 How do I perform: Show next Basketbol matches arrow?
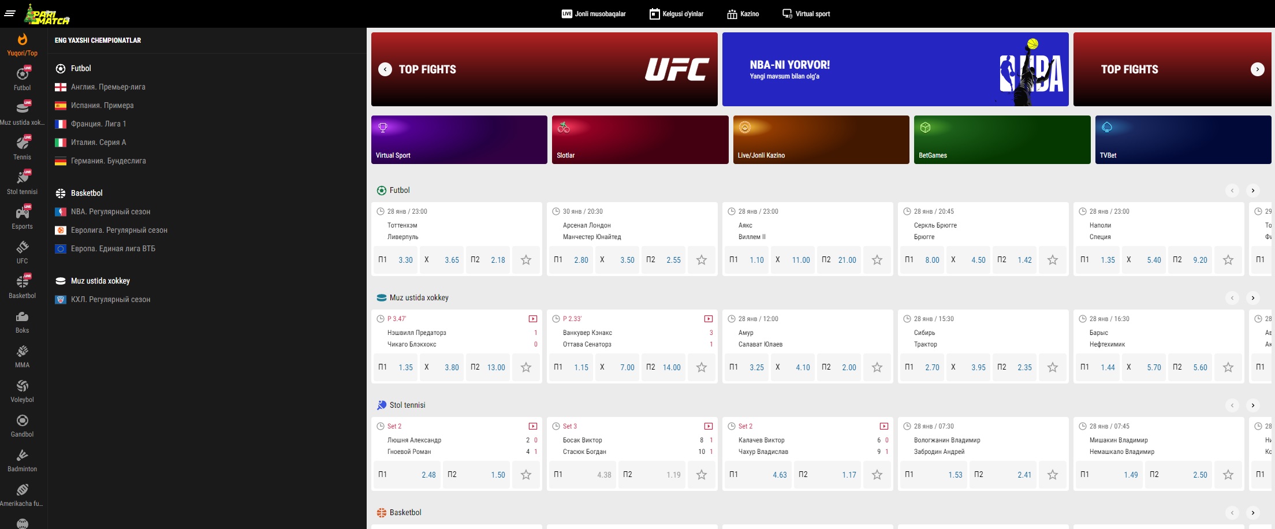point(1253,513)
